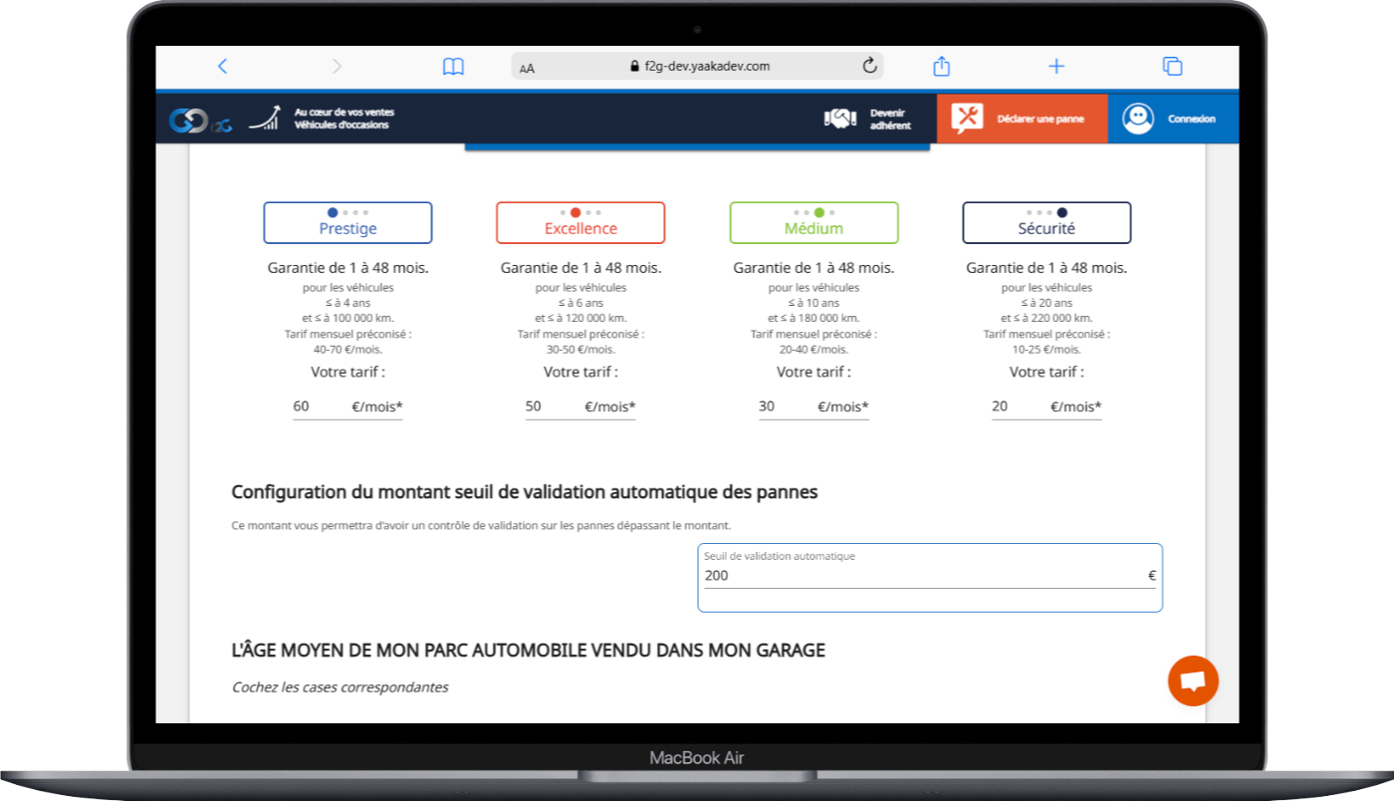This screenshot has width=1394, height=801.
Task: Choose the Médium guarantee plan
Action: coord(813,223)
